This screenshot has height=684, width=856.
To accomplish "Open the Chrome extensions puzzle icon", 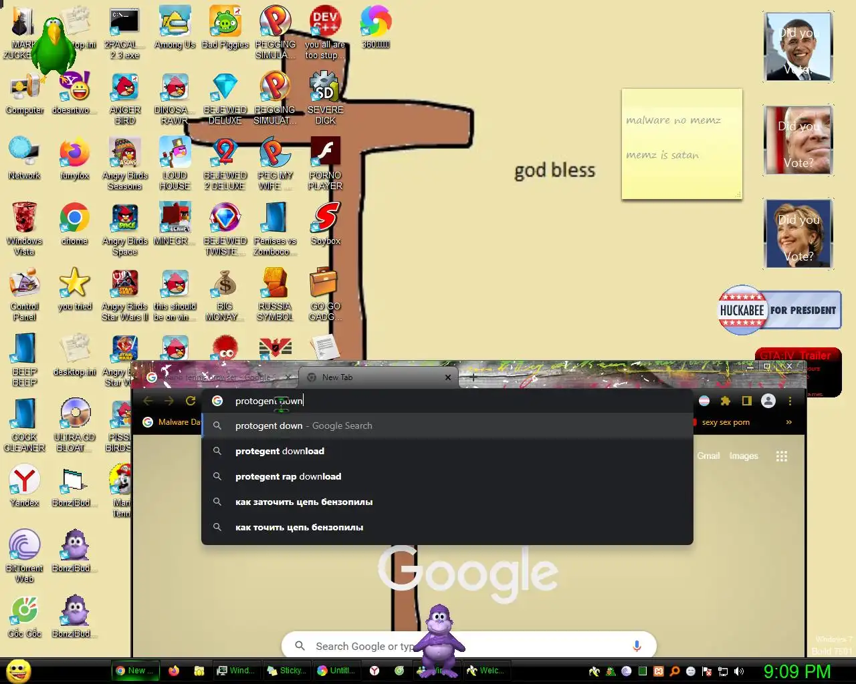I will [725, 401].
